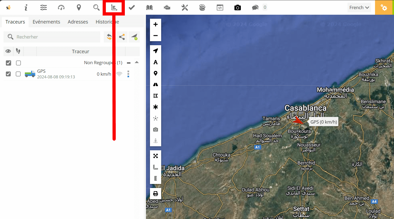Open the object control code window icon
Image resolution: width=394 pixels, height=219 pixels.
[x=220, y=7]
